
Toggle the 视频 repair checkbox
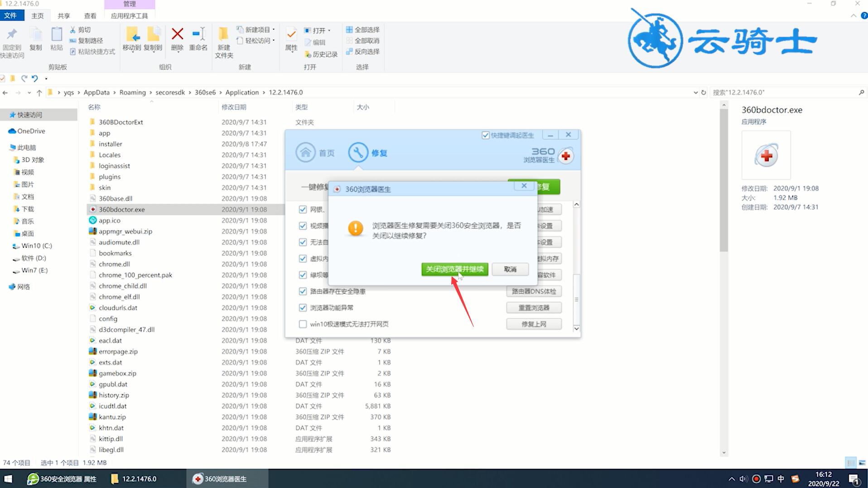(303, 226)
